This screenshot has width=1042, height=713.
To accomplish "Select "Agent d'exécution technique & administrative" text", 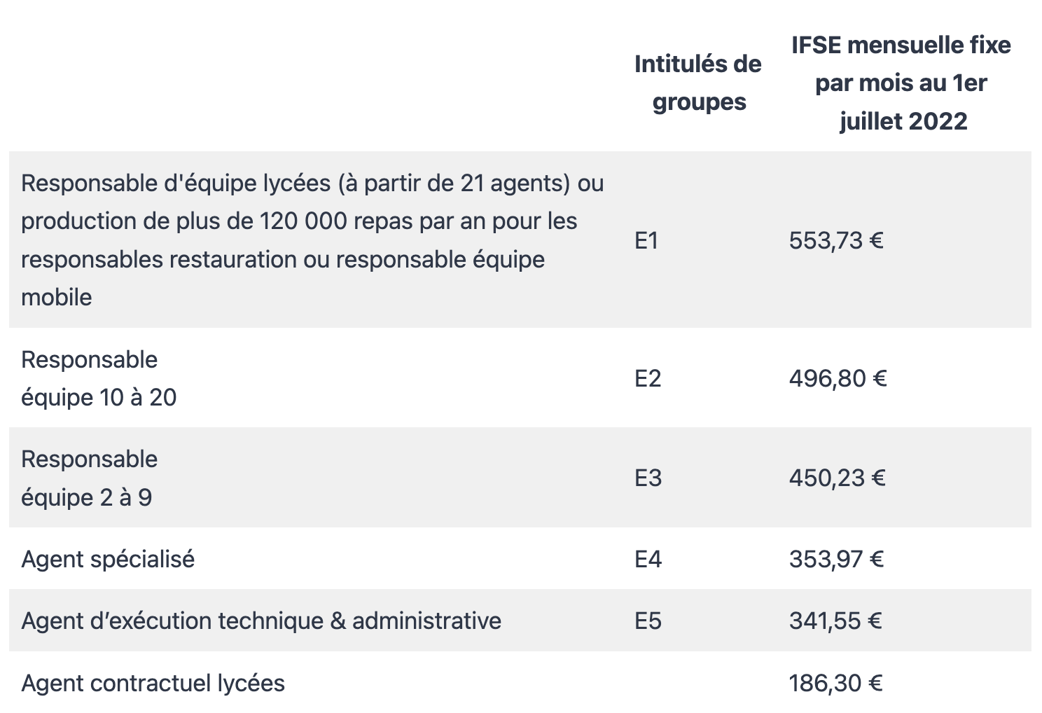I will click(261, 621).
